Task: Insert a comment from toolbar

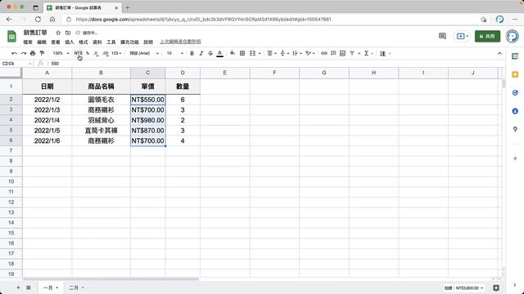Action: click(333, 53)
